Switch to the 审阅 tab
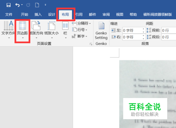 pos(106,14)
